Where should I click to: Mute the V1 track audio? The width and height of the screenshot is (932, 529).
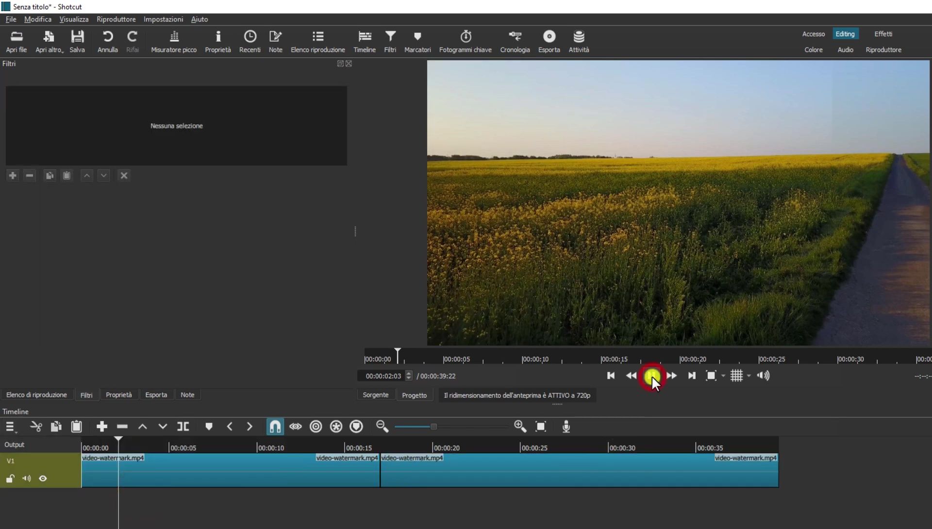pos(27,479)
